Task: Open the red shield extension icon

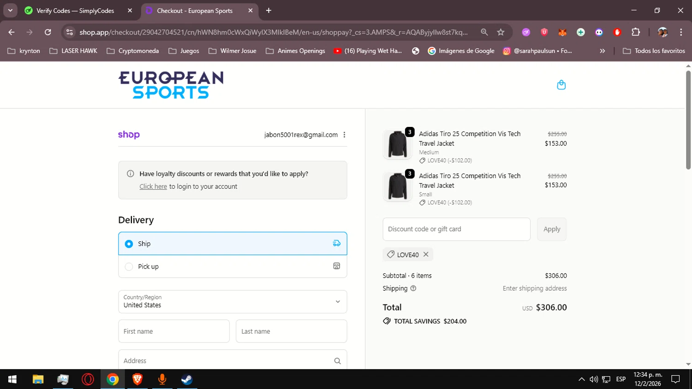Action: 544,32
